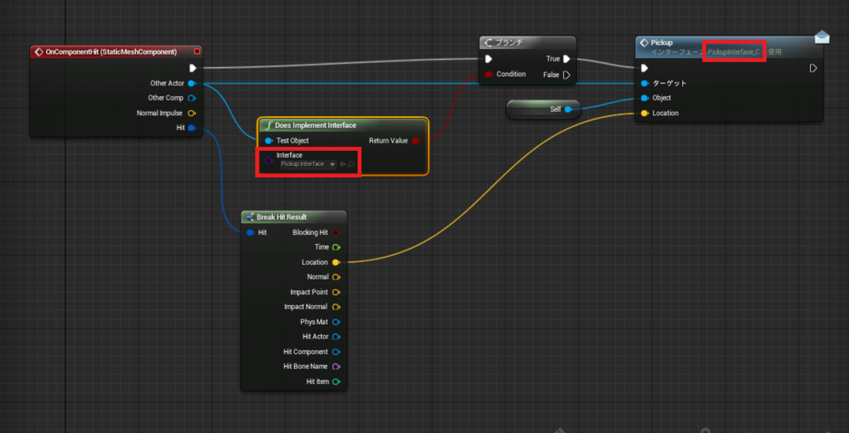
Task: Click the Phys Mat label
Action: (x=314, y=322)
